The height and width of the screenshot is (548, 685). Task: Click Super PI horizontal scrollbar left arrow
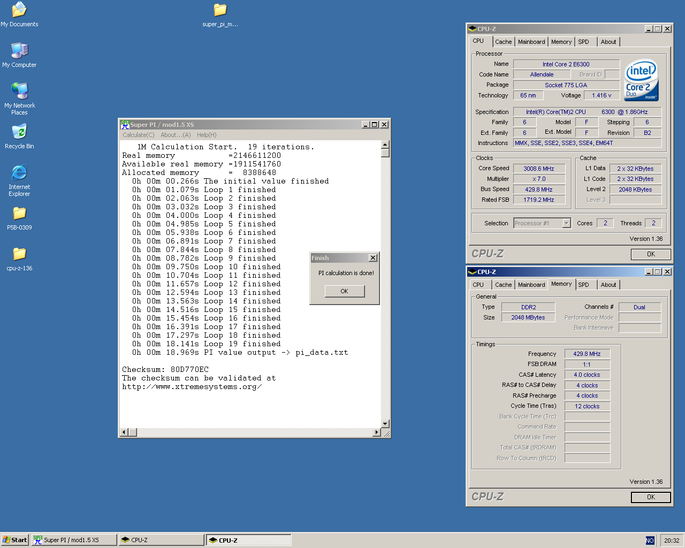pos(124,432)
